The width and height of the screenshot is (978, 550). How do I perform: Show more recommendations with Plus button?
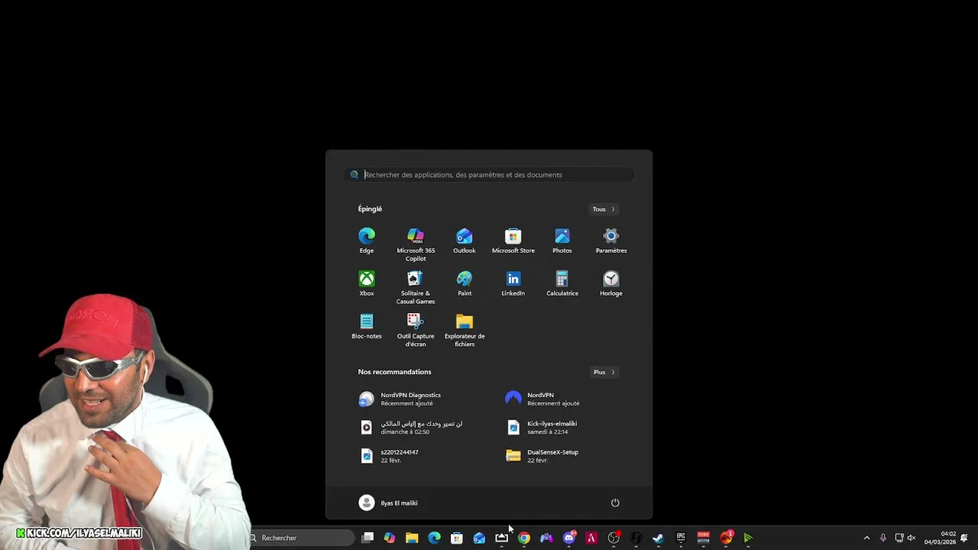pyautogui.click(x=604, y=372)
